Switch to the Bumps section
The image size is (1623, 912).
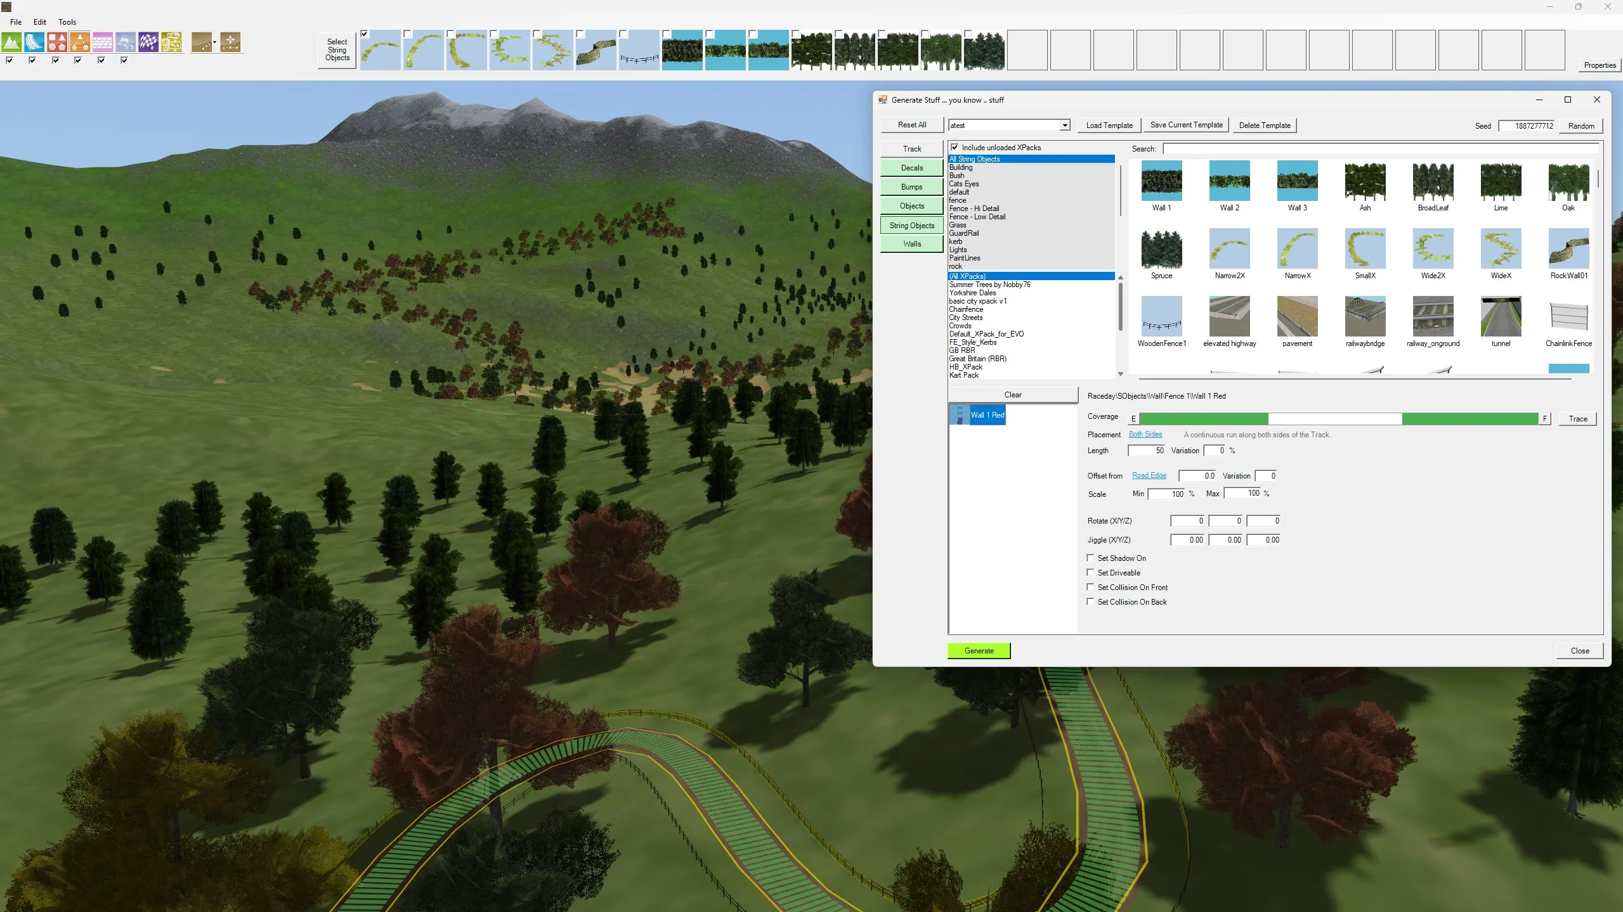[911, 187]
